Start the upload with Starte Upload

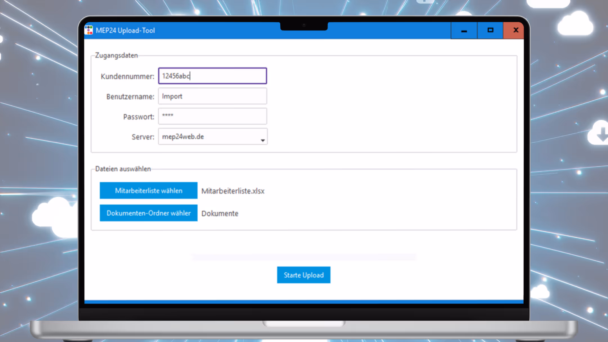(303, 275)
